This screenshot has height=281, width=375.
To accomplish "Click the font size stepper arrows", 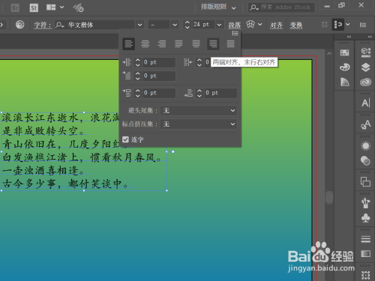I will click(x=187, y=25).
